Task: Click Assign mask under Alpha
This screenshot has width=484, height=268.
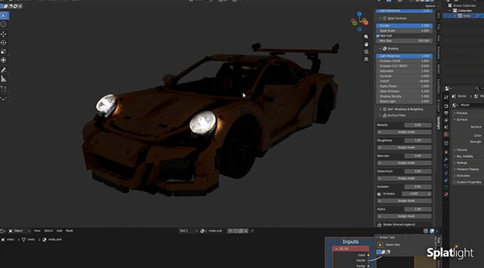Action: tap(404, 216)
